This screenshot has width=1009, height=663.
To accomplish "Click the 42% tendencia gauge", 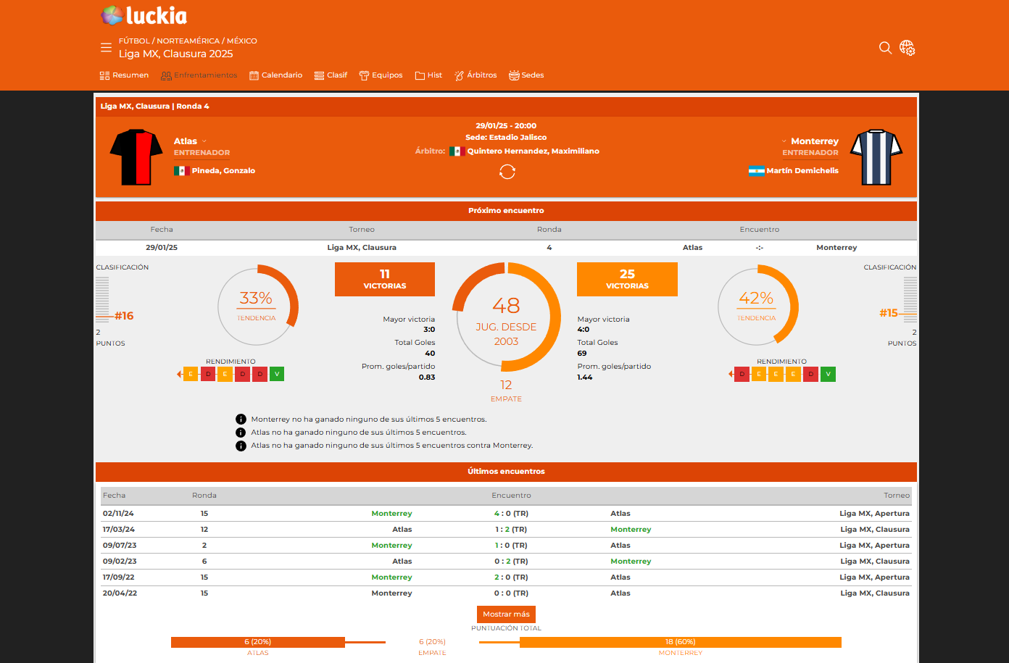I will click(x=757, y=305).
